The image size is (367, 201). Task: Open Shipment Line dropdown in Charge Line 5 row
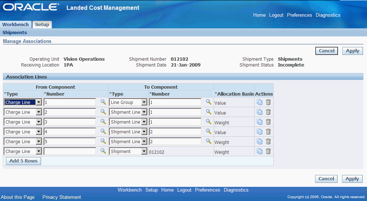(x=128, y=141)
